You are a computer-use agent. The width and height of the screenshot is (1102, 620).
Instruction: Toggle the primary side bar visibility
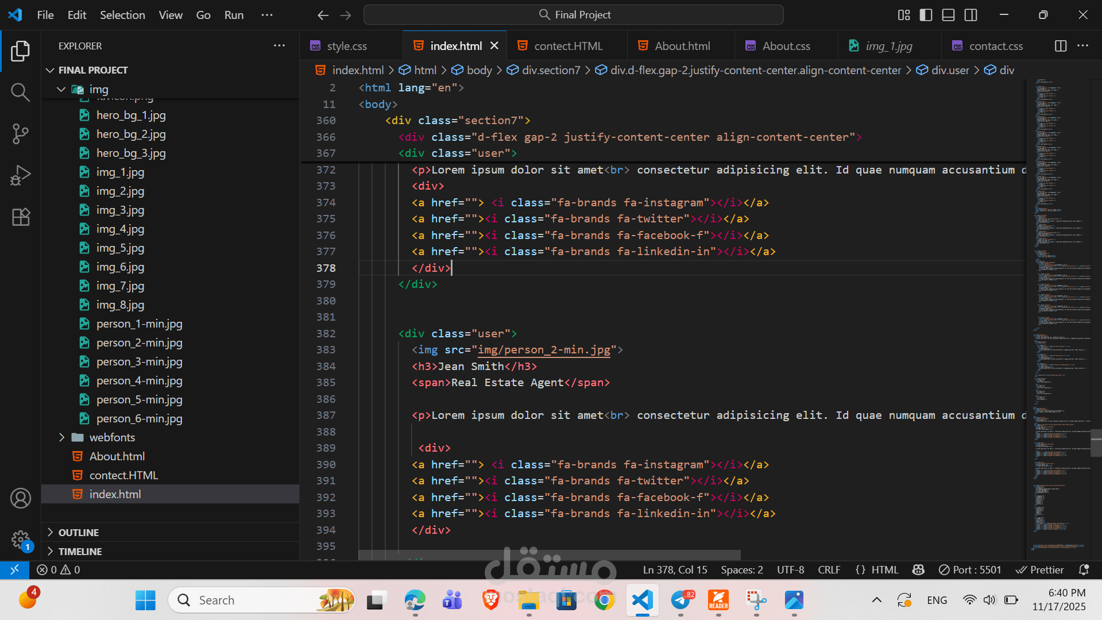coord(926,15)
